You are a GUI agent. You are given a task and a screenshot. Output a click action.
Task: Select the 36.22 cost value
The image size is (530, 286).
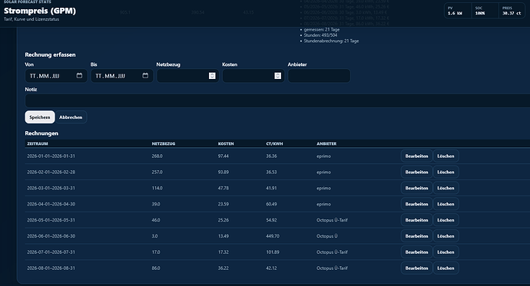click(223, 268)
